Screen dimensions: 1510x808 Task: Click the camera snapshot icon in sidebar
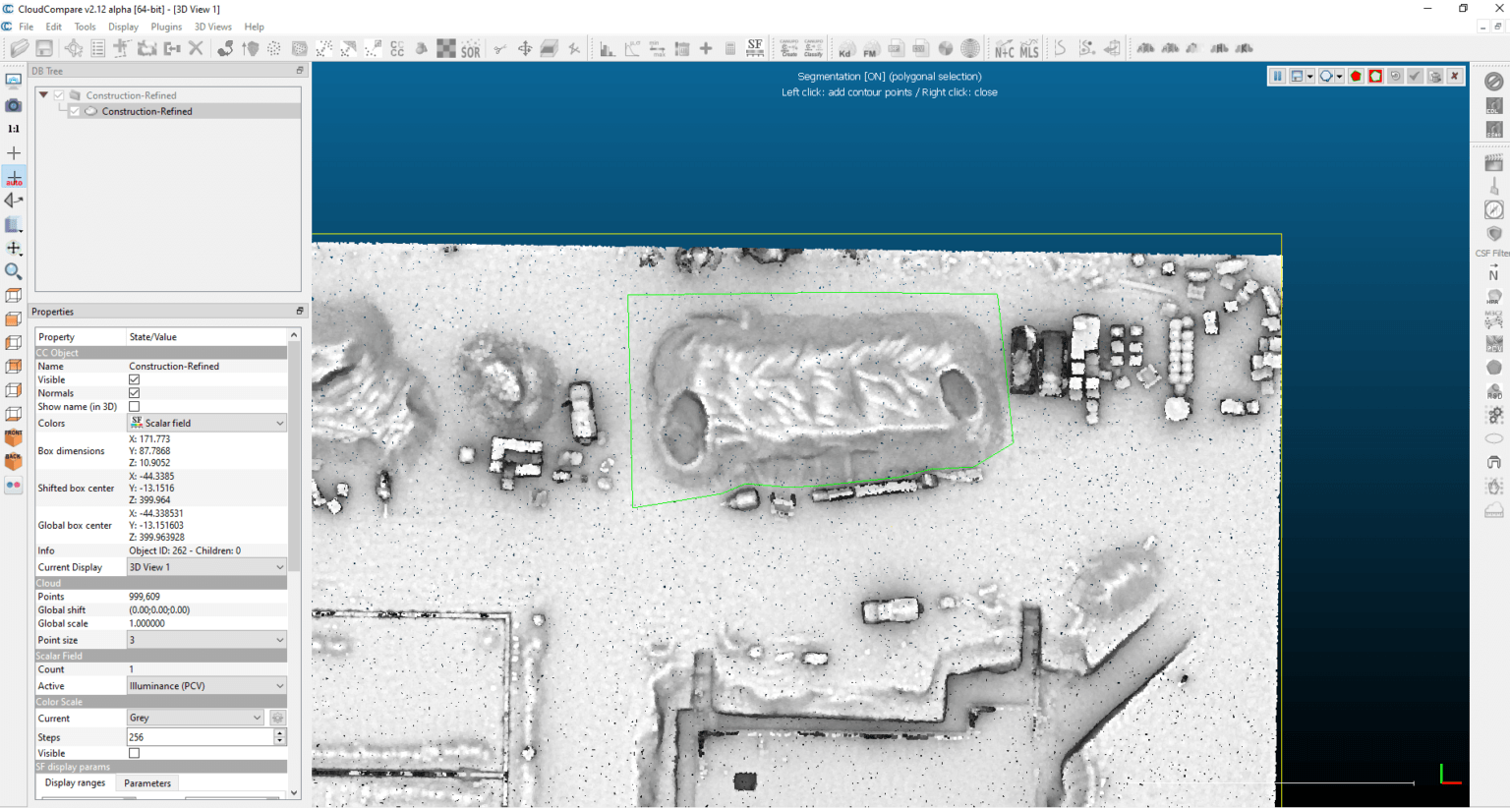point(14,105)
